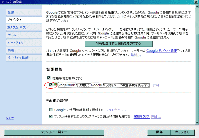Enable Google に使用統計情報を送信する checkbox
The width and height of the screenshot is (199, 138).
[x=51, y=110]
